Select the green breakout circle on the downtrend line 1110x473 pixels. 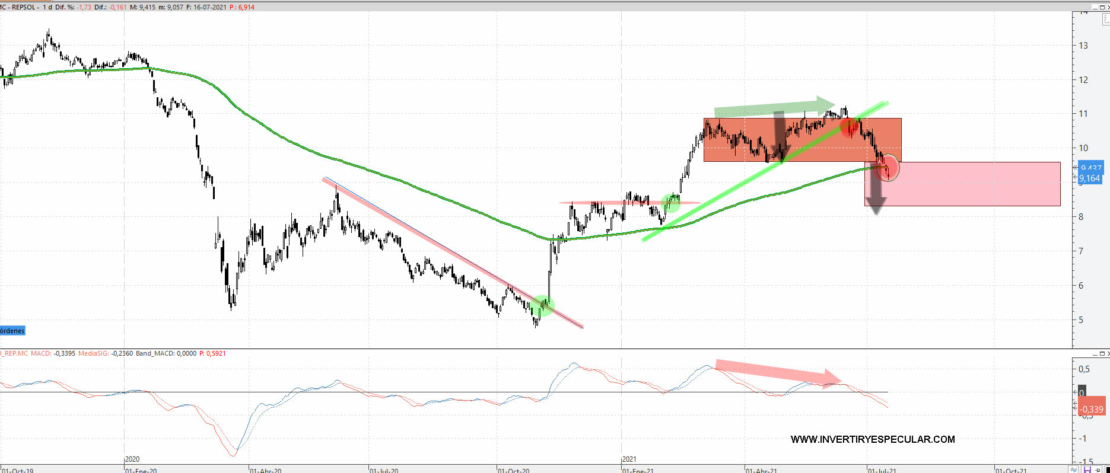point(543,305)
